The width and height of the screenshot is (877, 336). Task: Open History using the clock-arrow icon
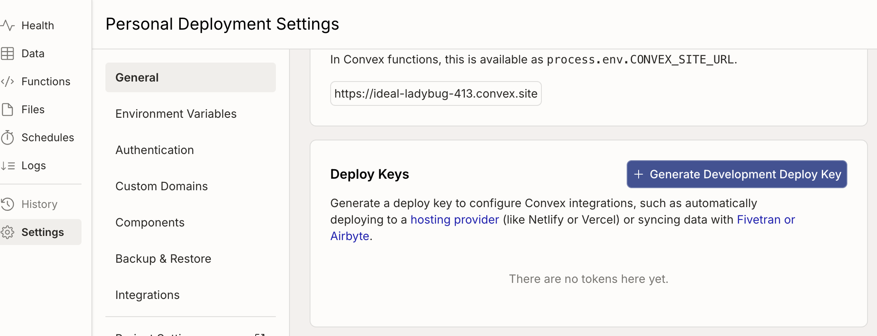coord(8,204)
